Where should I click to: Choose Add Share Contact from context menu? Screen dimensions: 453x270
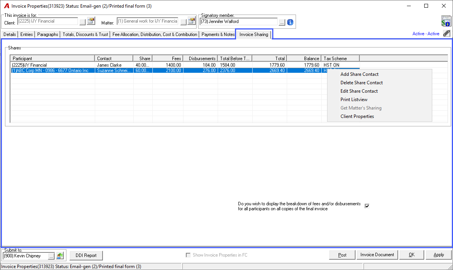click(x=359, y=74)
